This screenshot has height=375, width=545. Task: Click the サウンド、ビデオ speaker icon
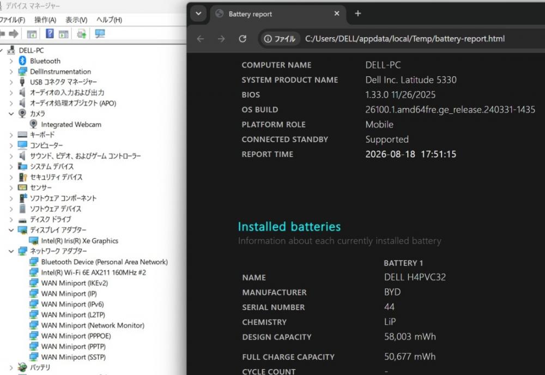tap(22, 156)
